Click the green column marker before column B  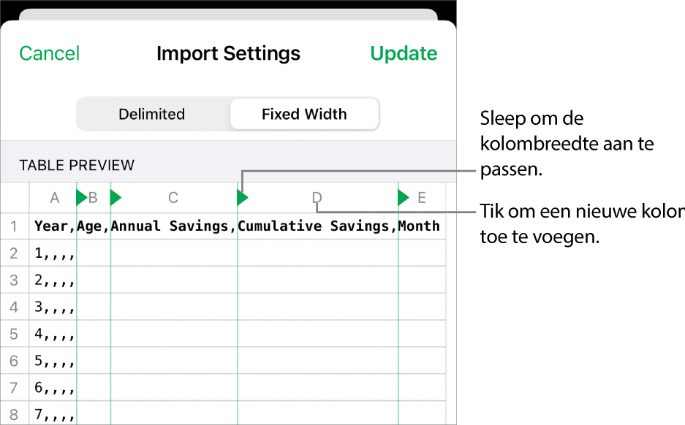[81, 197]
